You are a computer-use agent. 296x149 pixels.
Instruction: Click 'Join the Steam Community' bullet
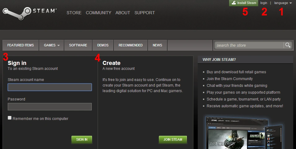[x=230, y=79]
